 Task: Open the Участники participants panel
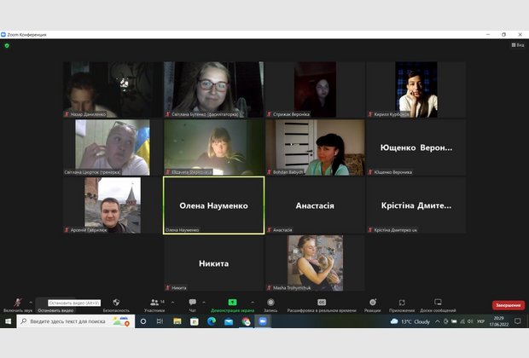[154, 305]
